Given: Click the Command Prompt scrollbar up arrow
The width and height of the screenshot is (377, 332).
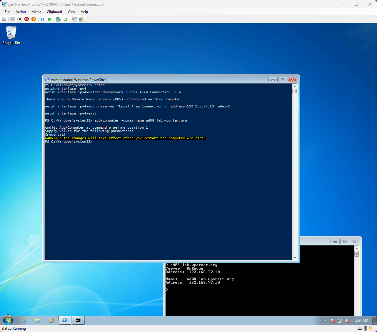Looking at the screenshot, I should tap(357, 248).
